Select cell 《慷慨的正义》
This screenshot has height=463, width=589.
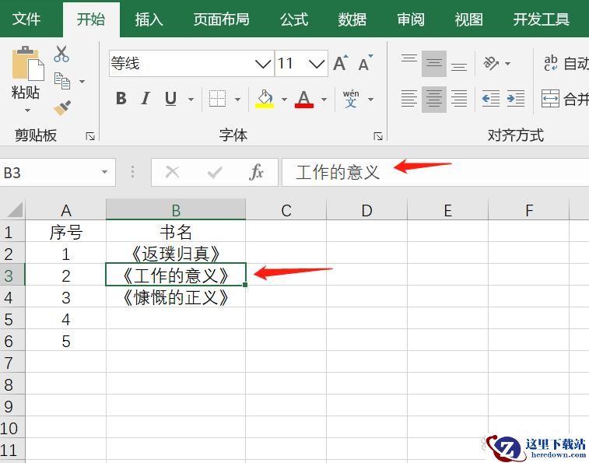click(176, 297)
